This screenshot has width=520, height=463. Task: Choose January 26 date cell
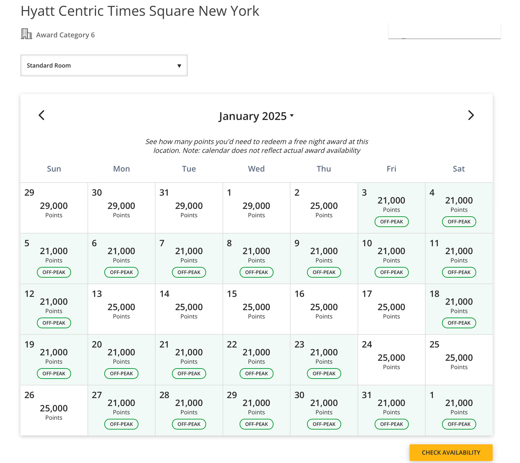54,410
